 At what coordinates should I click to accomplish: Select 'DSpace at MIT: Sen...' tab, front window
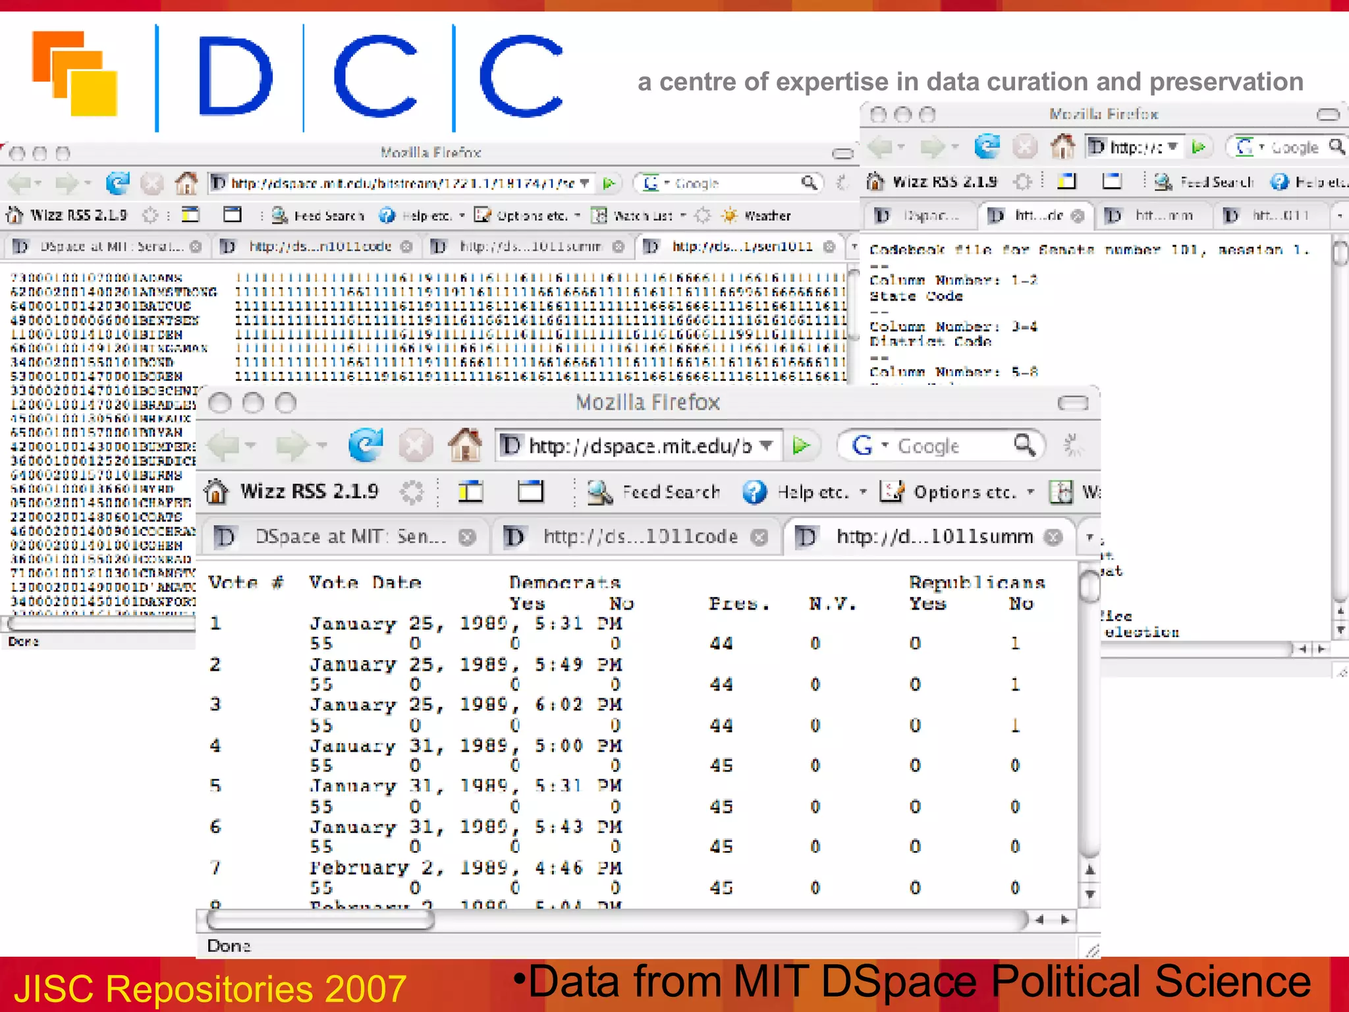click(x=344, y=537)
